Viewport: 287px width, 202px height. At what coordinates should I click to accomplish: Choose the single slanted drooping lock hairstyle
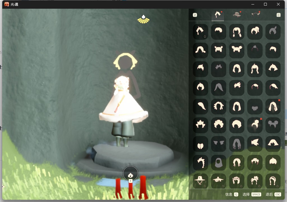click(x=200, y=106)
